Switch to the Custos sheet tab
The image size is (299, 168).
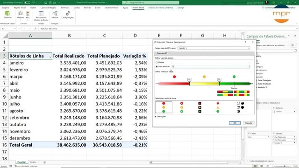(33, 162)
